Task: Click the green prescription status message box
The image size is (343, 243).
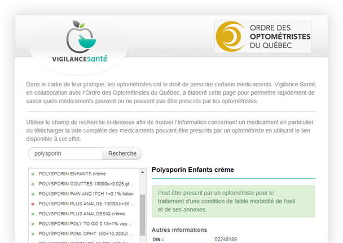Action: [234, 201]
